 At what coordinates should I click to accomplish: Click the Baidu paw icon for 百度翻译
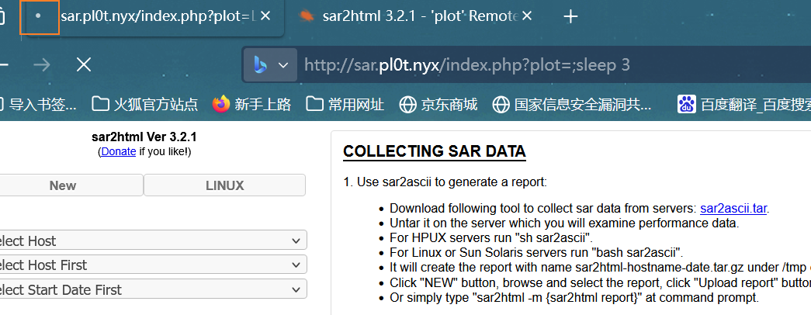686,104
